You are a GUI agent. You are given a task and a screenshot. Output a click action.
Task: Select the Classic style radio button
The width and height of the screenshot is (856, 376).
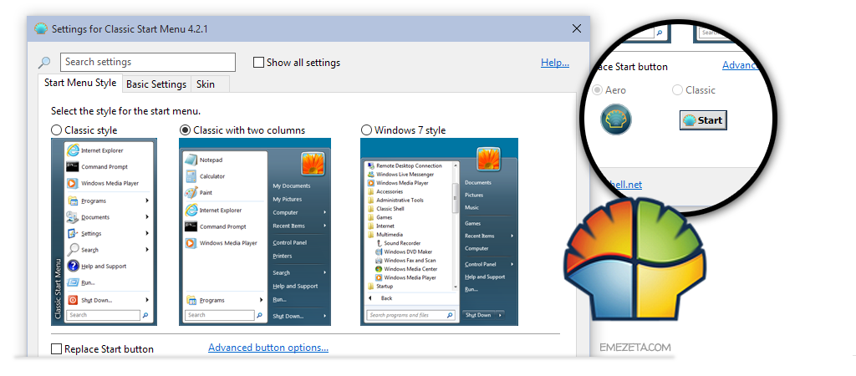click(x=56, y=130)
